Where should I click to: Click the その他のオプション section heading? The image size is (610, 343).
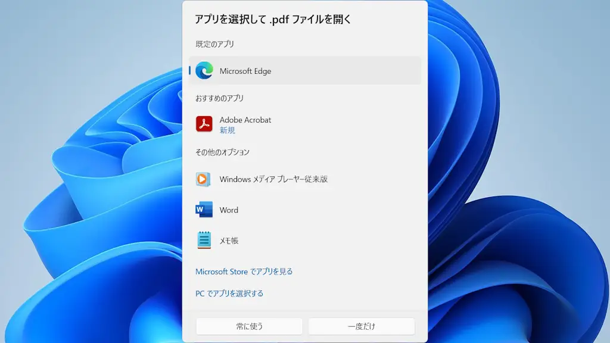(222, 152)
